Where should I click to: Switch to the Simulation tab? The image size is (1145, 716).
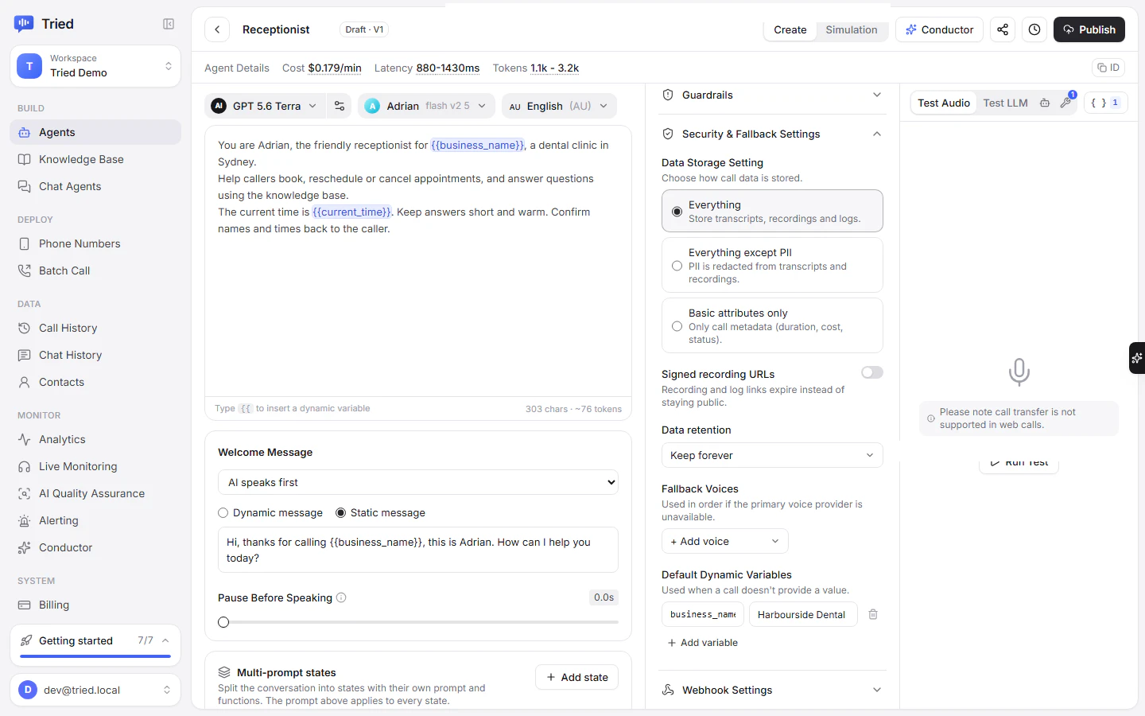click(x=852, y=29)
